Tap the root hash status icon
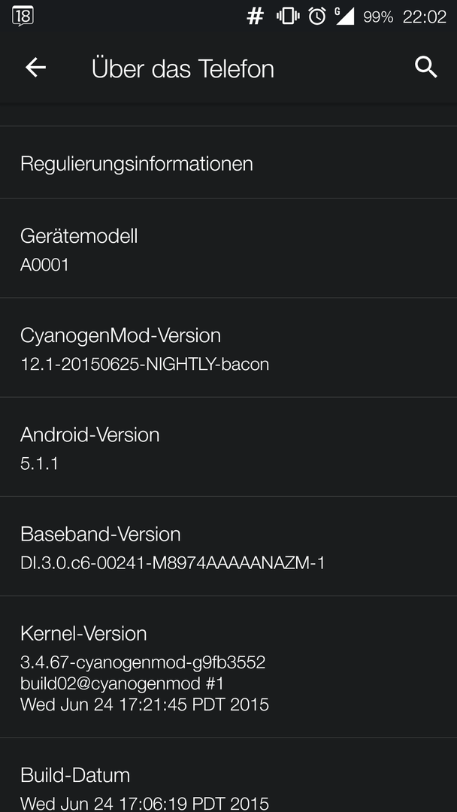Image resolution: width=457 pixels, height=812 pixels. 255,17
